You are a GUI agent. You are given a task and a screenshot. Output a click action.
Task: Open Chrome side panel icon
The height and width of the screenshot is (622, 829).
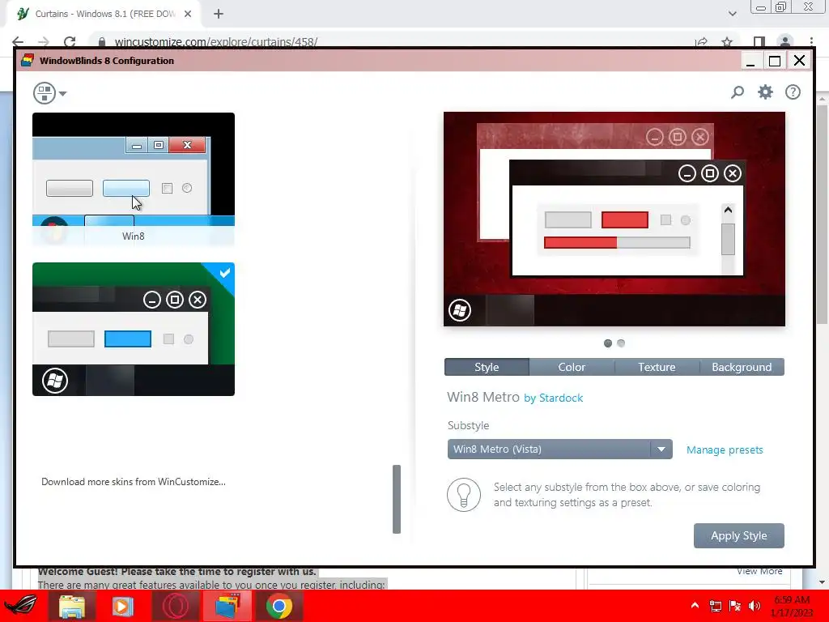[759, 42]
